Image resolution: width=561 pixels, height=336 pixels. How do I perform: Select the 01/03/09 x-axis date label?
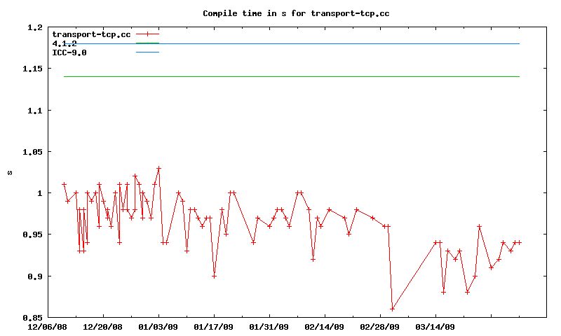(x=158, y=327)
